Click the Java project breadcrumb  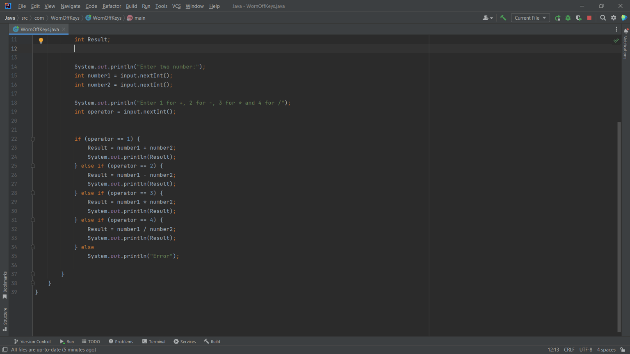[10, 18]
